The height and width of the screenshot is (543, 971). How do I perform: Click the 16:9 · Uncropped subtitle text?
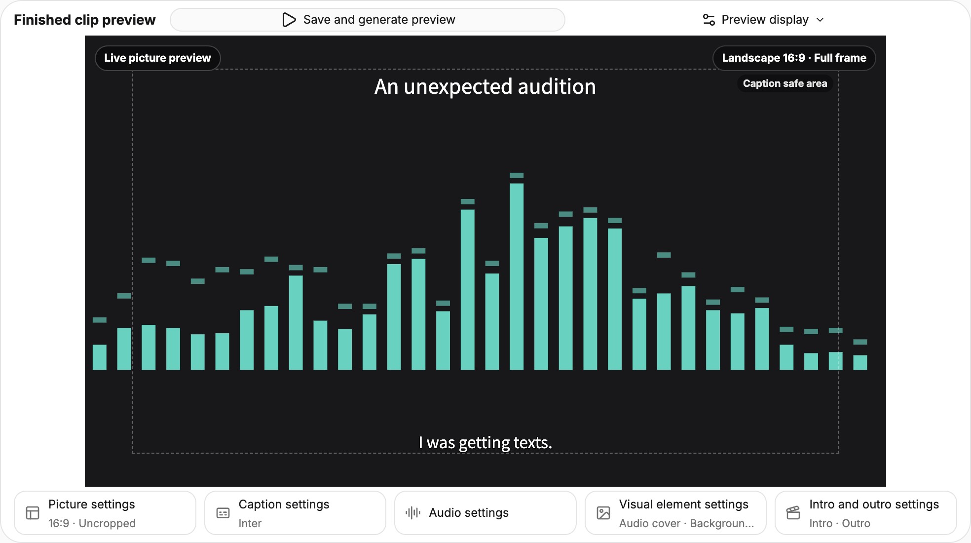(x=92, y=523)
